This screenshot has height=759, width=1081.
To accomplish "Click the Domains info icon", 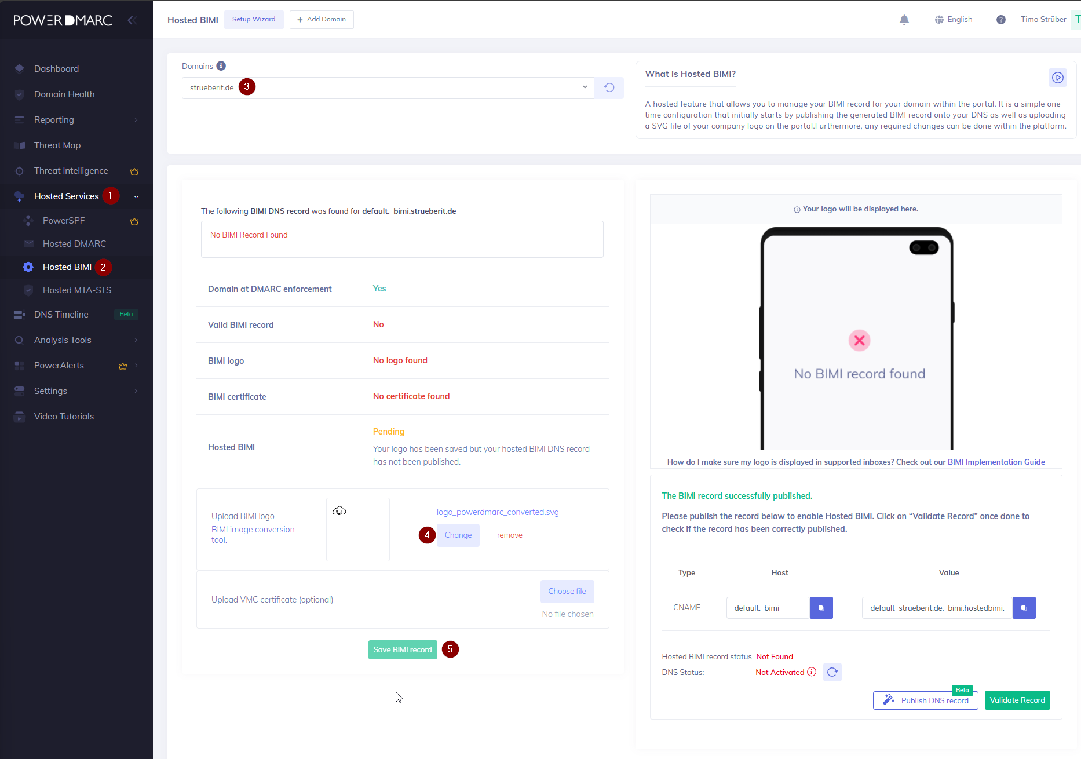I will pos(221,66).
